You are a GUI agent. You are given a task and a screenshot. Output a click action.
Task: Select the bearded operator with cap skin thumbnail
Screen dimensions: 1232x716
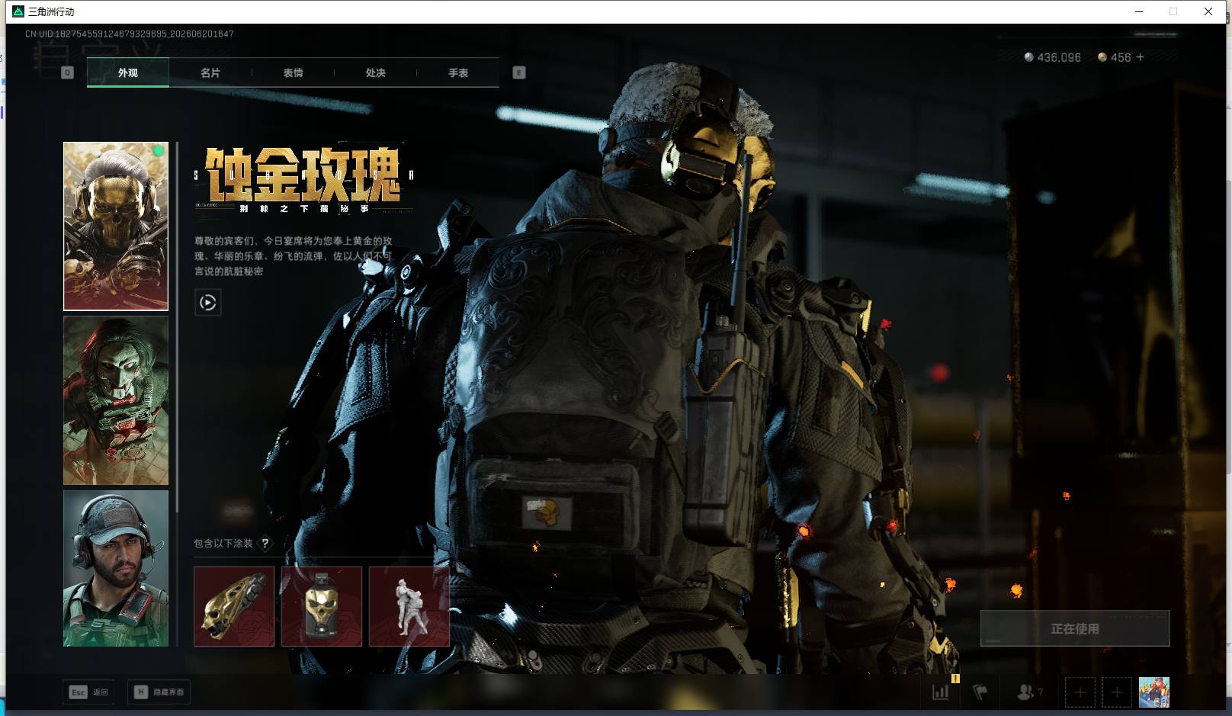[x=116, y=568]
